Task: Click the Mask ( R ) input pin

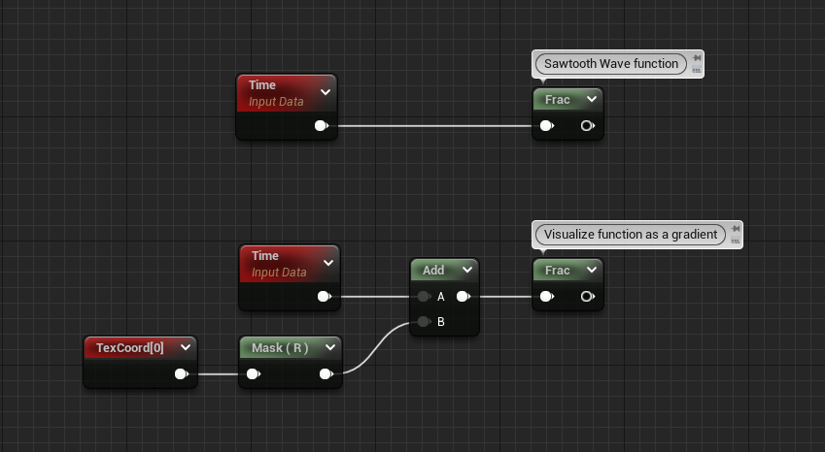Action: coord(253,373)
